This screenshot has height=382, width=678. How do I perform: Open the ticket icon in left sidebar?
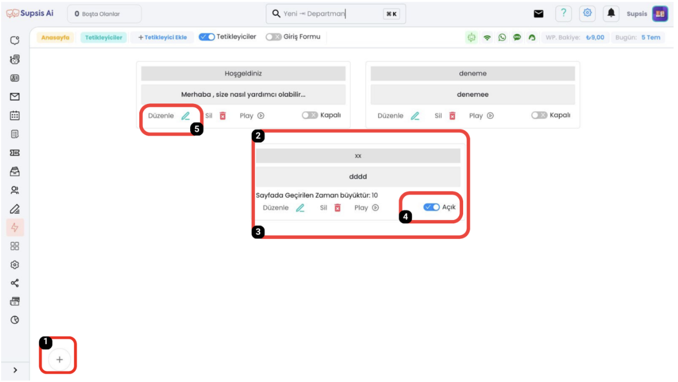15,152
